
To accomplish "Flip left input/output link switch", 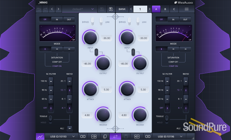I will coord(96,52).
